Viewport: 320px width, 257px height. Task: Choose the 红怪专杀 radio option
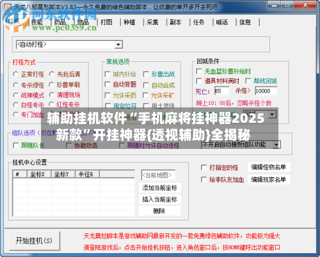tap(51, 104)
